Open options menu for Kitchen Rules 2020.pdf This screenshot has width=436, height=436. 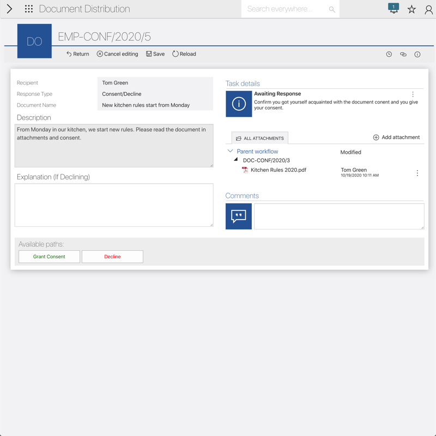tap(417, 173)
